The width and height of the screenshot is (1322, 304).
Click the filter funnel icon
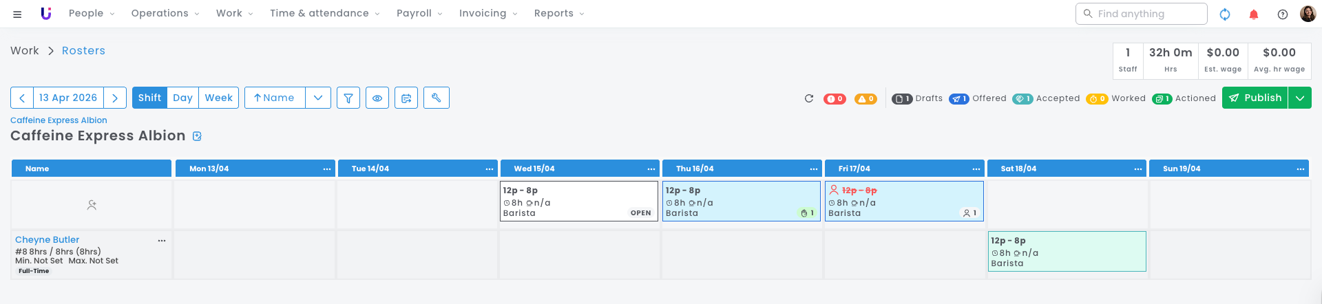(x=348, y=98)
